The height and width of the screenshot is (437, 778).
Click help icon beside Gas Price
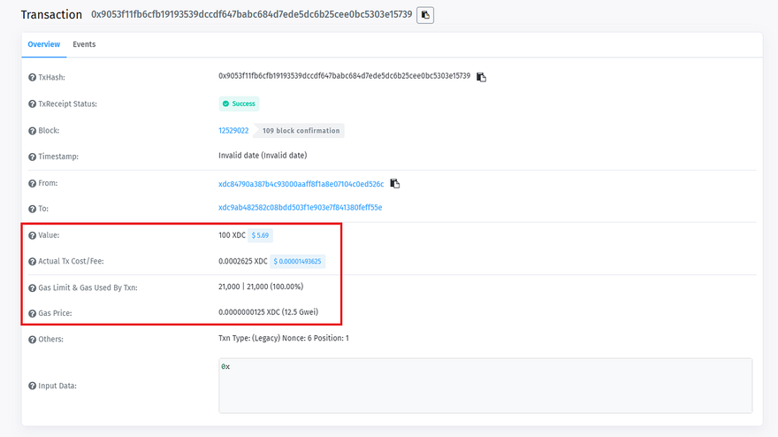[x=33, y=313]
